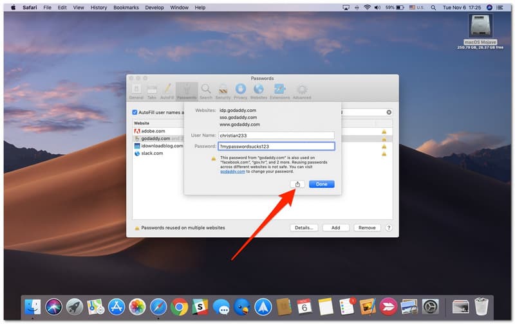Open Siri from the Dock
Screen dimensions: 515x324
click(53, 307)
